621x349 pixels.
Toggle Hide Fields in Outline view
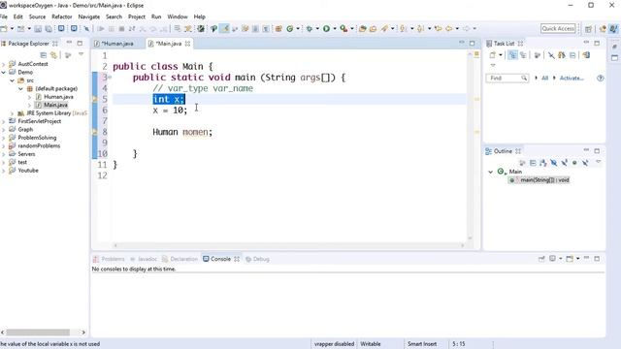point(553,163)
